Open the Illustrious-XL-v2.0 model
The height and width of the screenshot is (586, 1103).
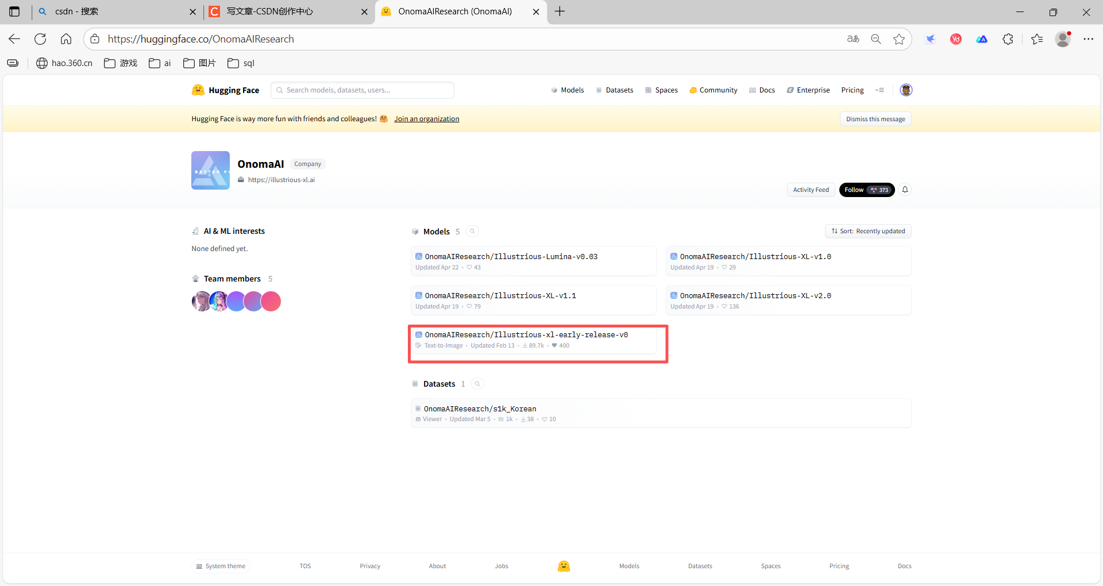tap(789, 300)
